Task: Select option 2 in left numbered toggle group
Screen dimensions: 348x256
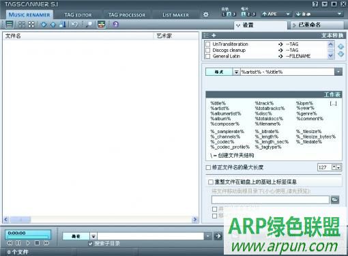Action: coord(229,14)
